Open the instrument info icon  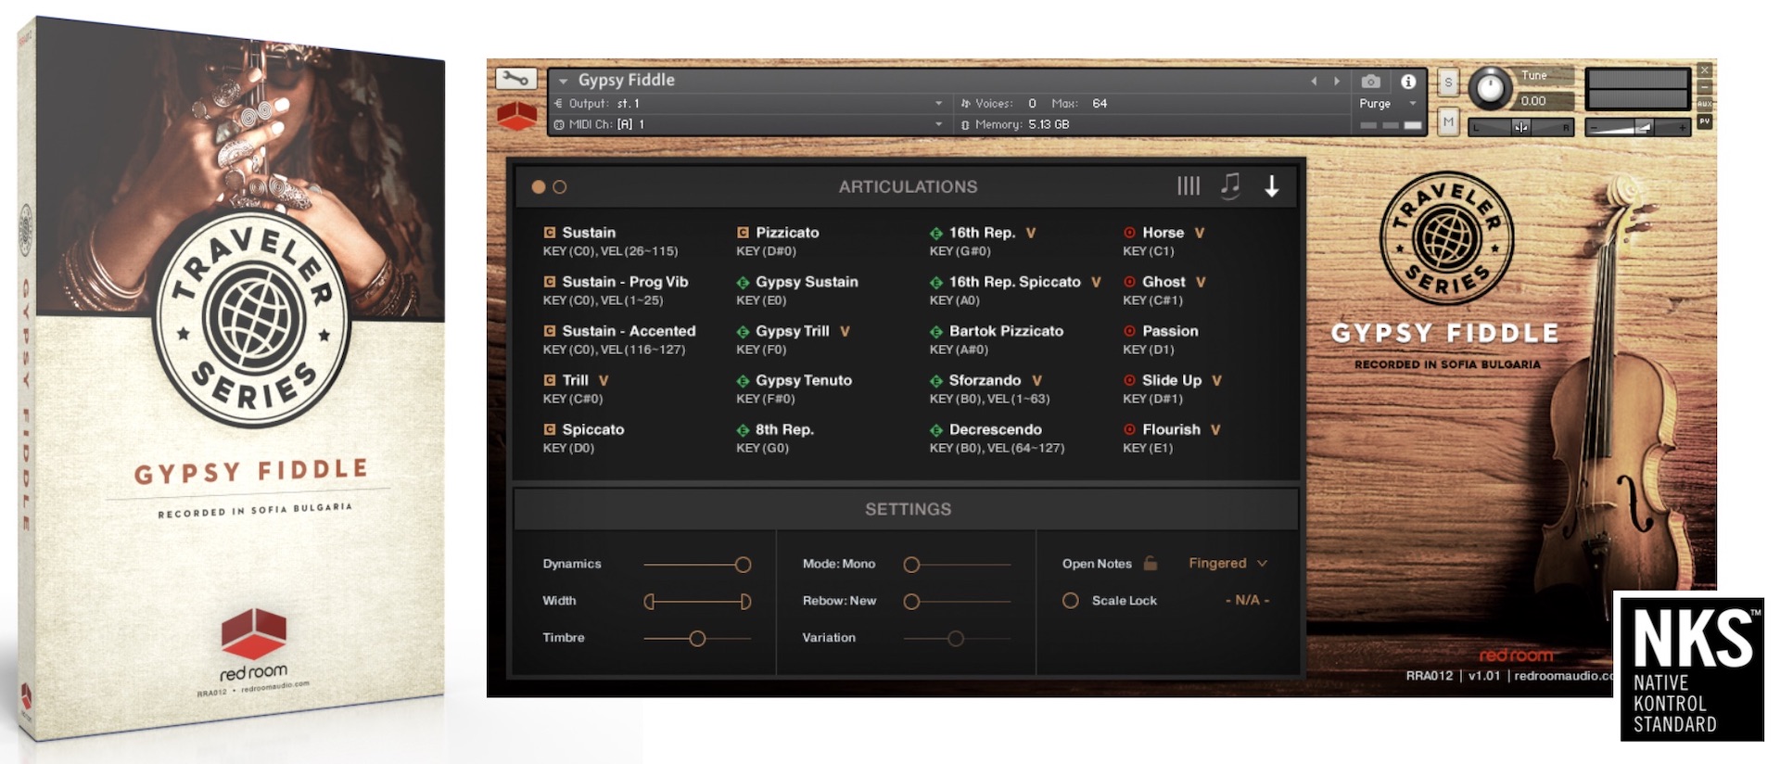(x=1408, y=82)
